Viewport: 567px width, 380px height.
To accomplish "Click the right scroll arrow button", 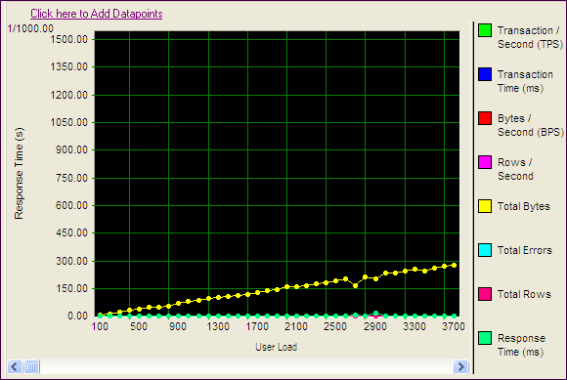I will click(460, 367).
